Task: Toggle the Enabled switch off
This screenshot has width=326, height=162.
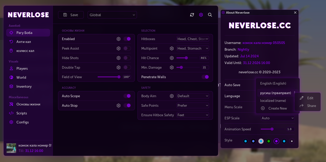Action: pos(127,39)
